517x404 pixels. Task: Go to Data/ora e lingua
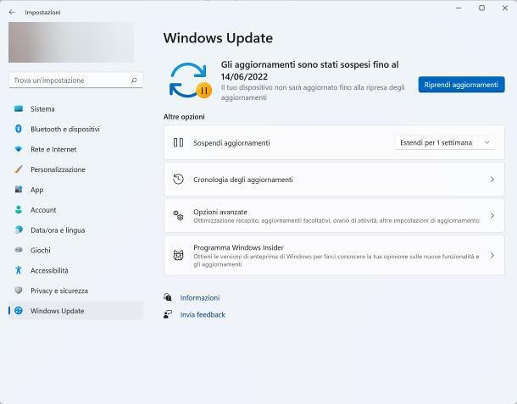tap(75, 230)
